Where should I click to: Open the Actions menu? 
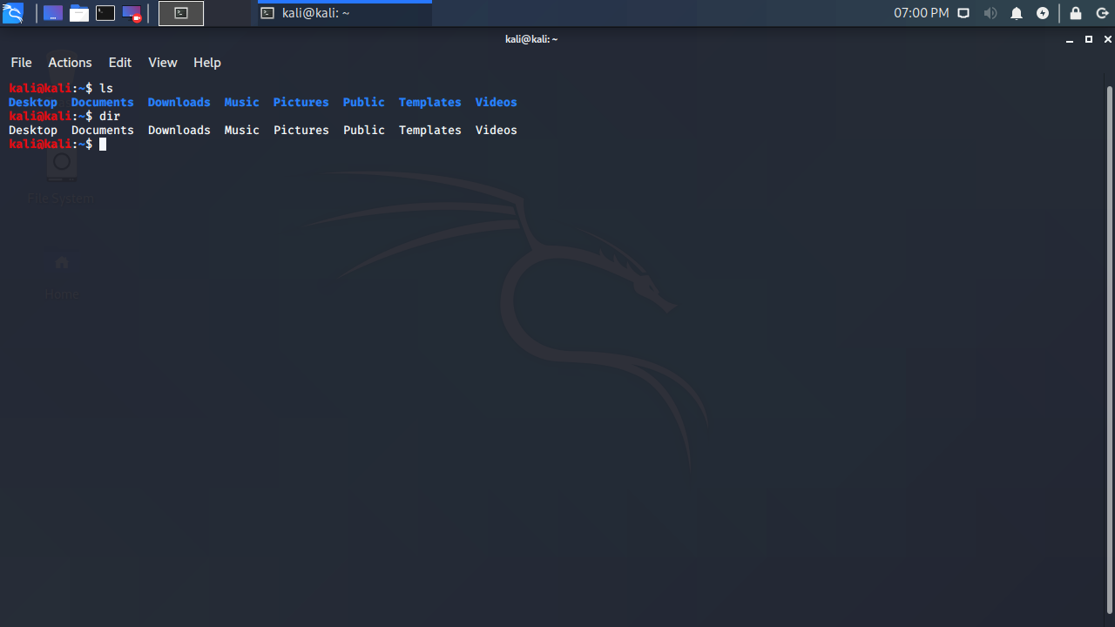70,62
